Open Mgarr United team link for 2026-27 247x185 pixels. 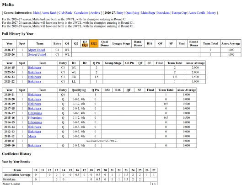37,50
